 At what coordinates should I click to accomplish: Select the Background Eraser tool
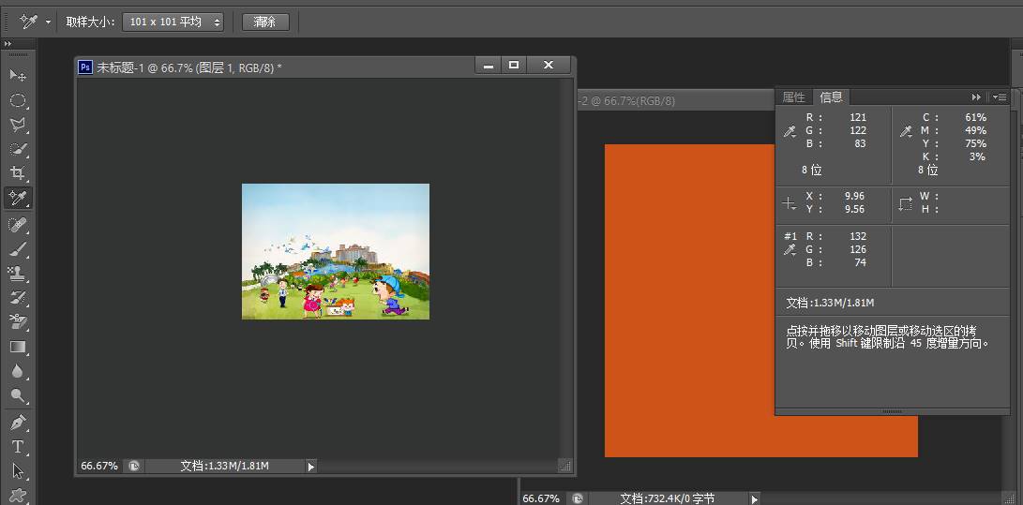(18, 322)
